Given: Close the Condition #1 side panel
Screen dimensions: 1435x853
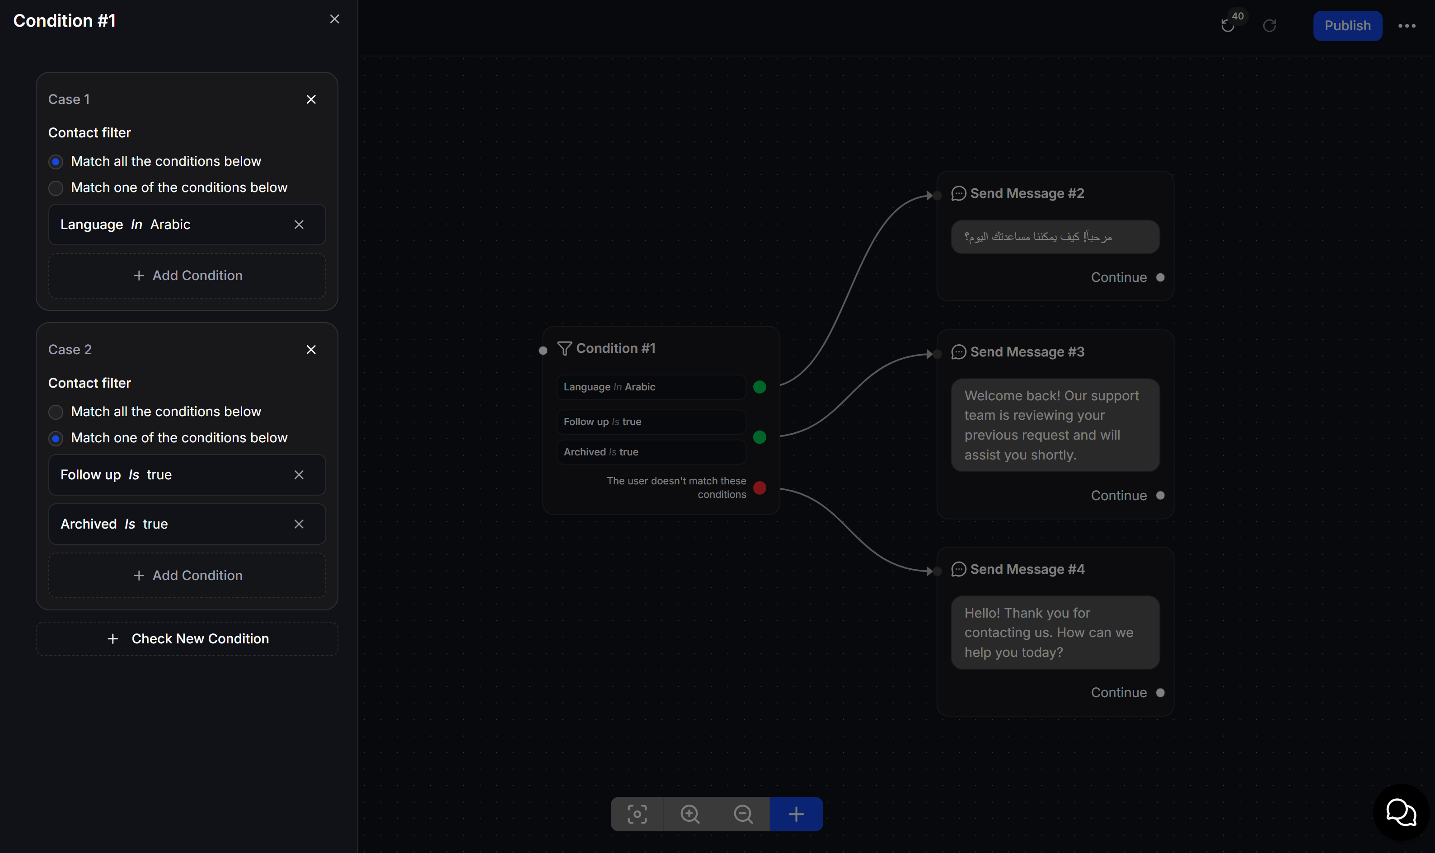Looking at the screenshot, I should tap(334, 19).
